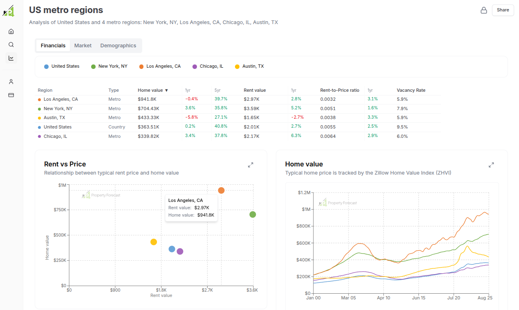Switch to the Market tab
This screenshot has height=310, width=519.
click(x=83, y=46)
